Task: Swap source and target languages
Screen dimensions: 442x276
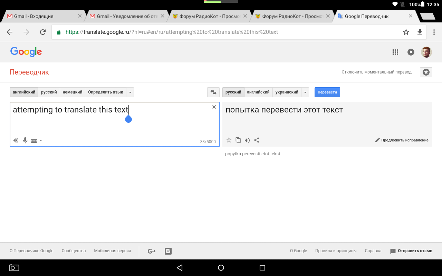Action: pos(213,92)
